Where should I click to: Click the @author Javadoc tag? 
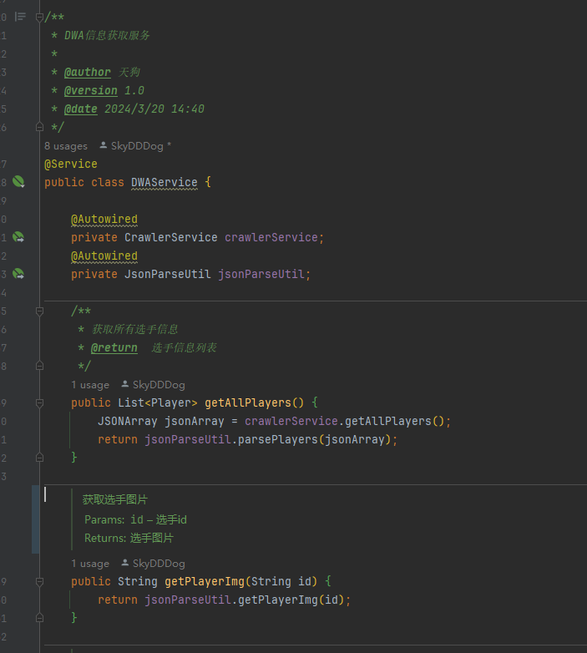(88, 72)
